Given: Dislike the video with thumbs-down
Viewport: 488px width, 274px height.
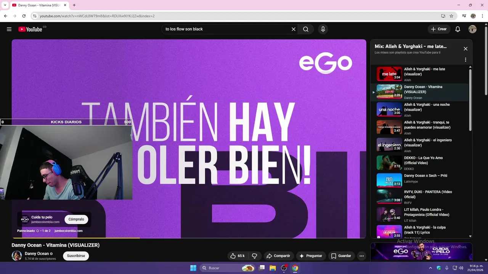Looking at the screenshot, I should [x=255, y=256].
